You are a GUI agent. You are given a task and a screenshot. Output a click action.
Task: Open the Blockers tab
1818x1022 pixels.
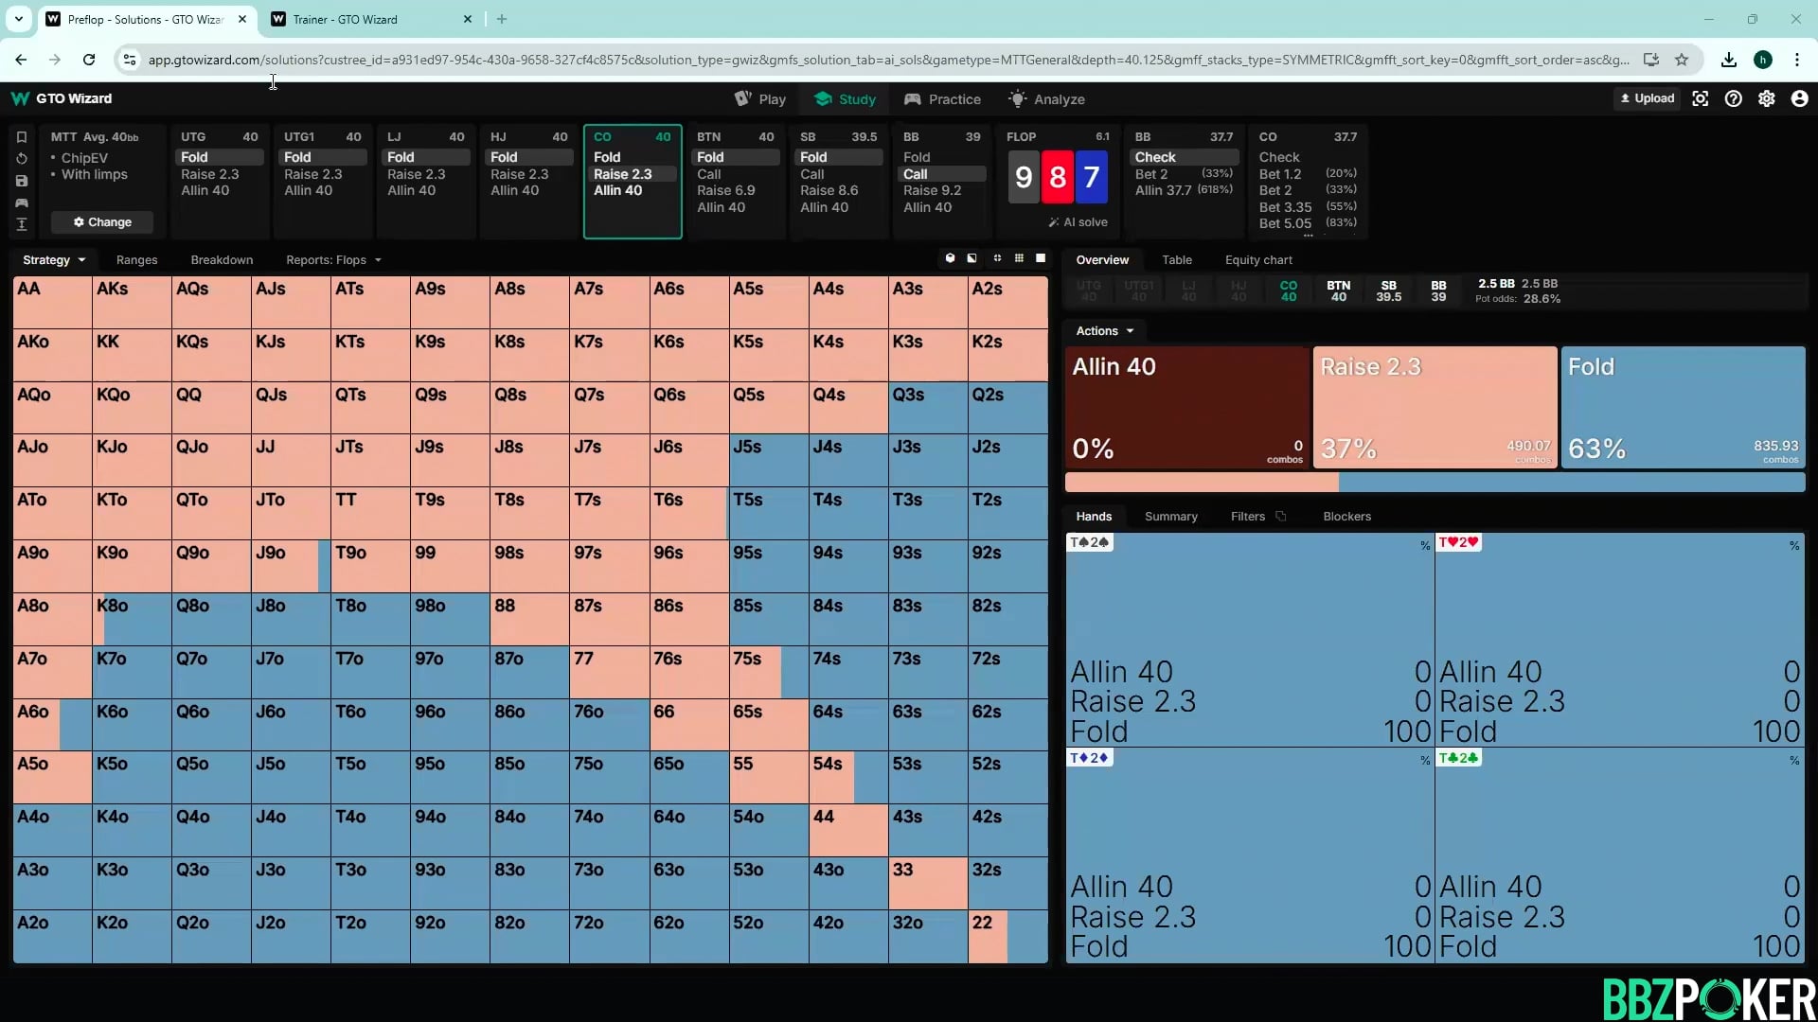pyautogui.click(x=1346, y=516)
